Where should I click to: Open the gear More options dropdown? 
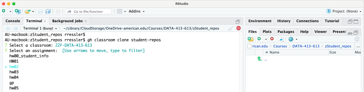click(292, 39)
